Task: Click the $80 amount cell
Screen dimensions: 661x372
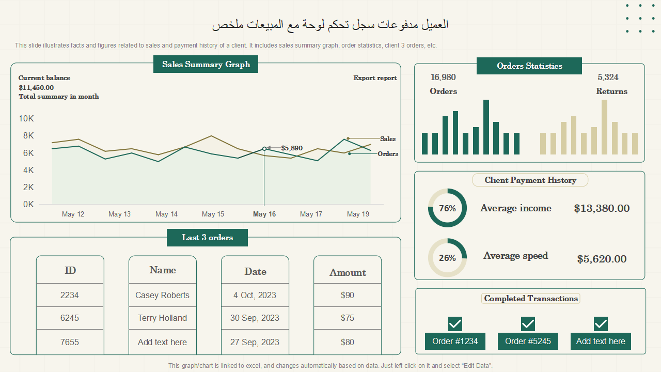Action: point(348,342)
